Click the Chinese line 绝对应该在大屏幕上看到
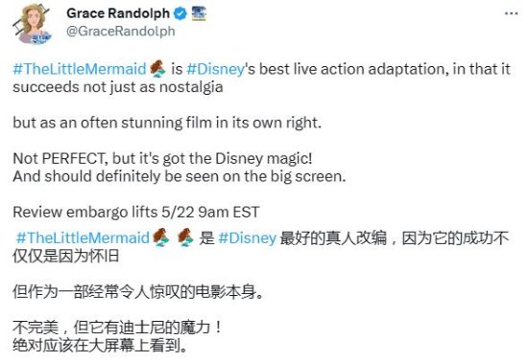The height and width of the screenshot is (362, 528). [100, 345]
